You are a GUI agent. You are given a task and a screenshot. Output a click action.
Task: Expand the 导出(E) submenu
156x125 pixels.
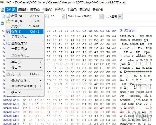(25, 67)
